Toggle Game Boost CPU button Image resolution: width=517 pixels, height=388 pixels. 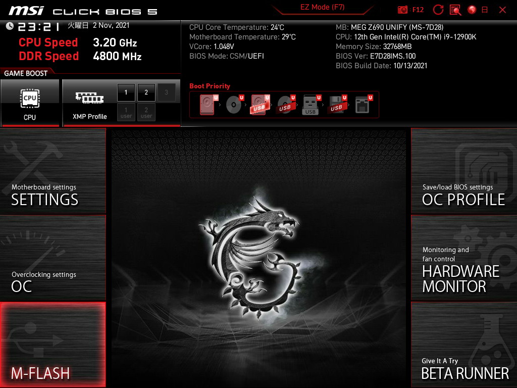[30, 103]
